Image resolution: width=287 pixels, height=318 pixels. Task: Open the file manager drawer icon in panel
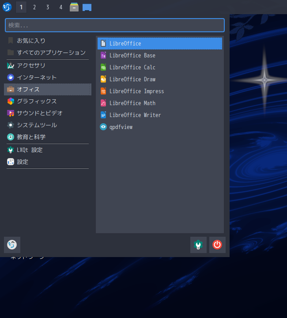click(x=74, y=7)
